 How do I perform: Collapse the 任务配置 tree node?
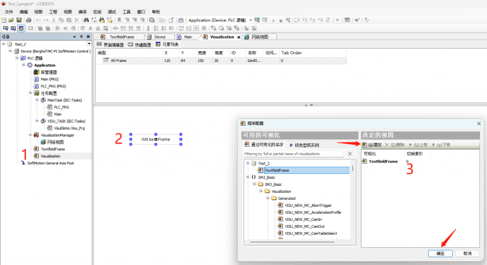[29, 93]
